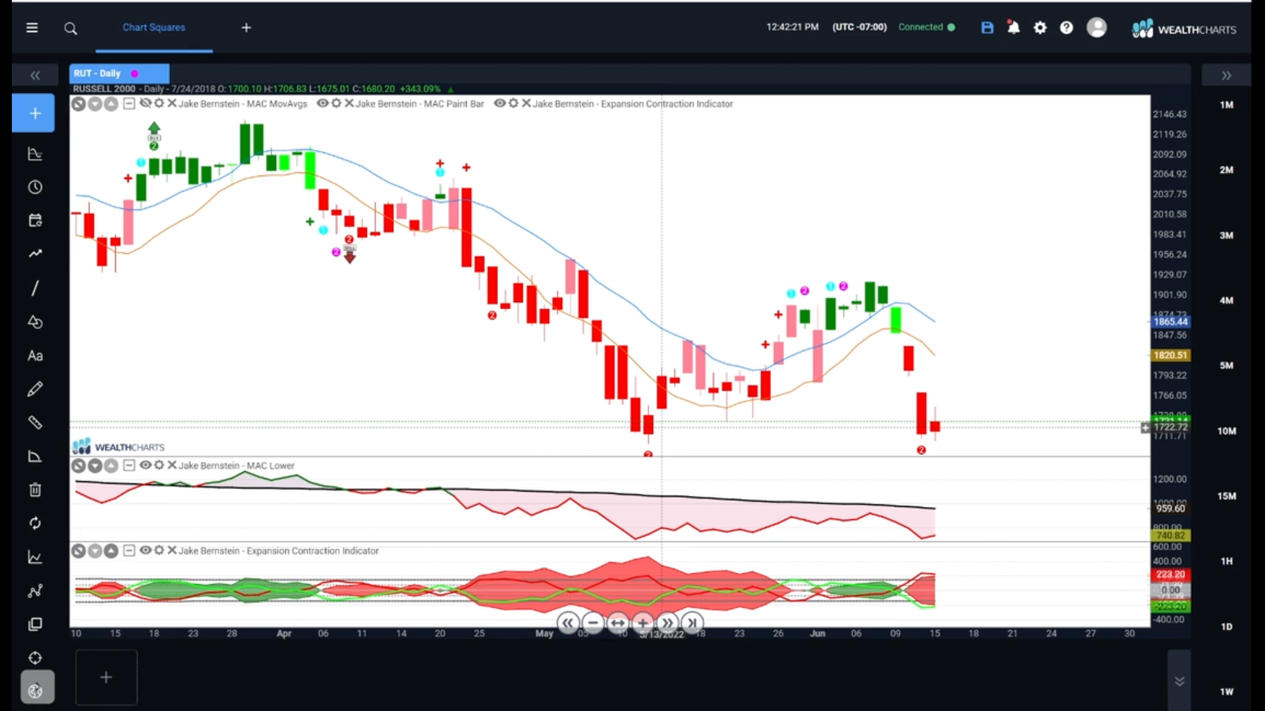This screenshot has height=711, width=1265.
Task: Open the line chart analysis icon in the sidebar
Action: pos(35,558)
